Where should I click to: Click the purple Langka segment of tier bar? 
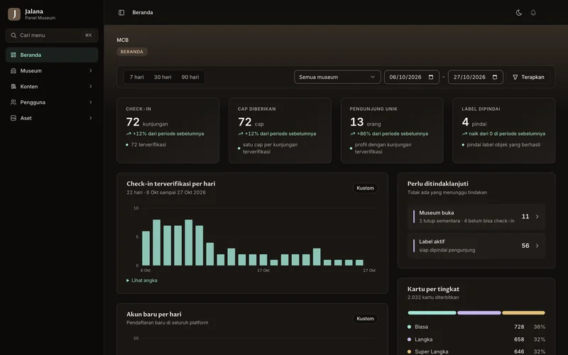[x=479, y=312]
